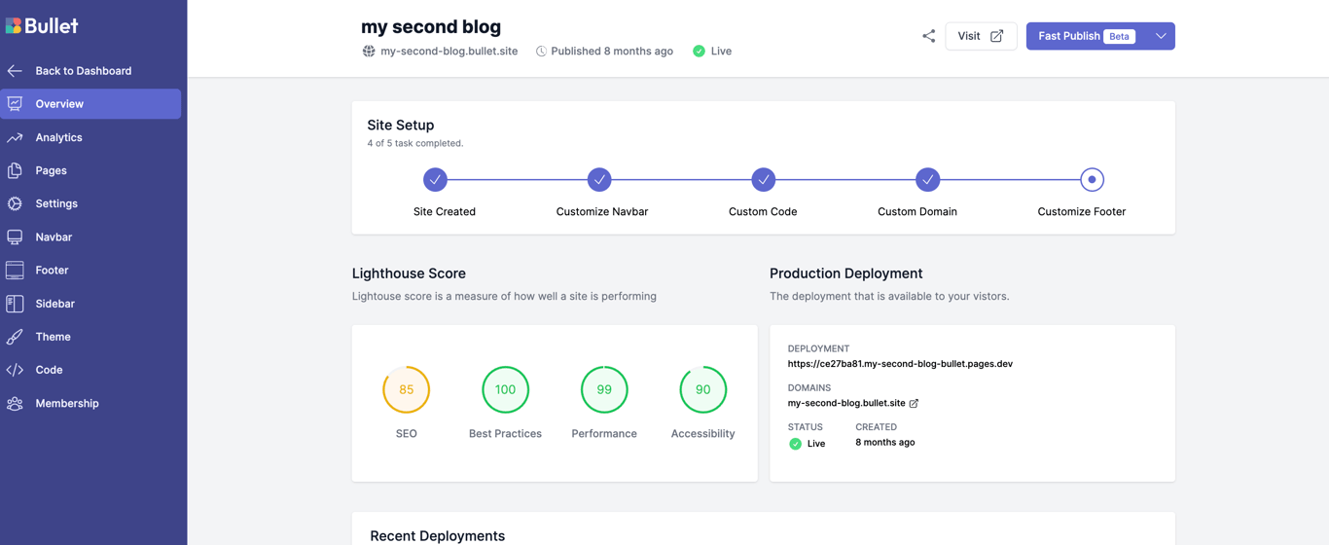Select the Customize Footer step circle
This screenshot has height=545, width=1329.
[1092, 180]
